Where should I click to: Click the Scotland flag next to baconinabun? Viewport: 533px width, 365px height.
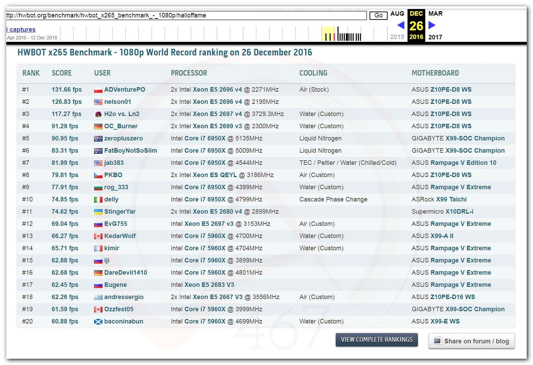click(98, 322)
